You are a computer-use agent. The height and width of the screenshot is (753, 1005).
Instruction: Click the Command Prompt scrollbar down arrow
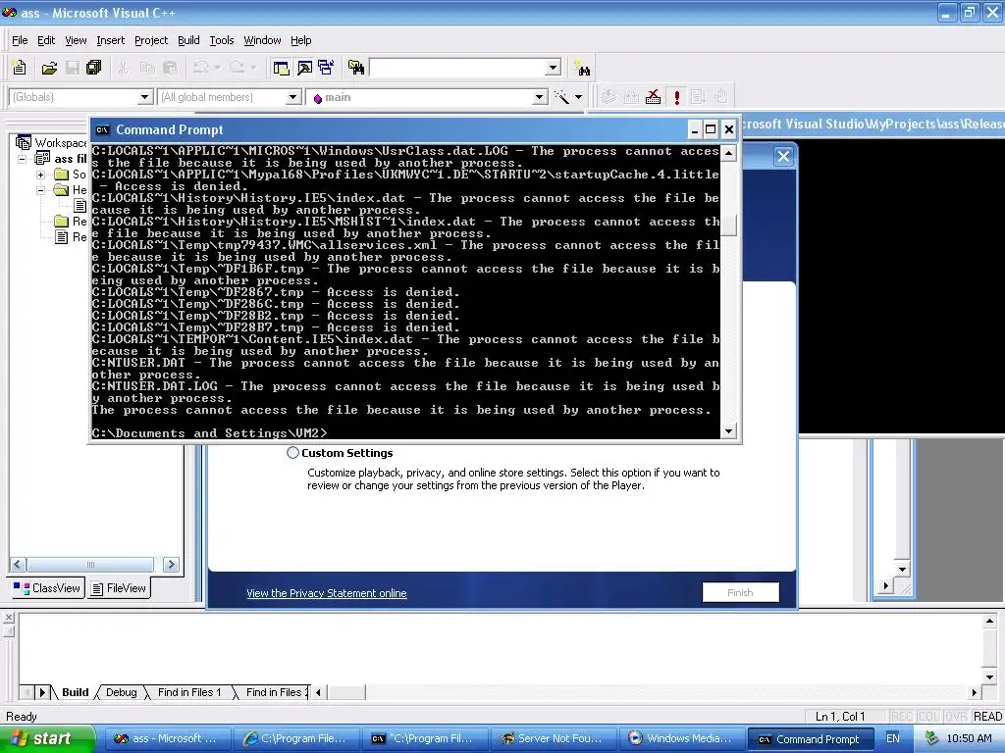tap(728, 431)
